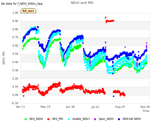Viewport: 165px width, 124px height.
Task: Click the red SRS_PRI outlier cluster near 0.90
Action: (x=110, y=21)
